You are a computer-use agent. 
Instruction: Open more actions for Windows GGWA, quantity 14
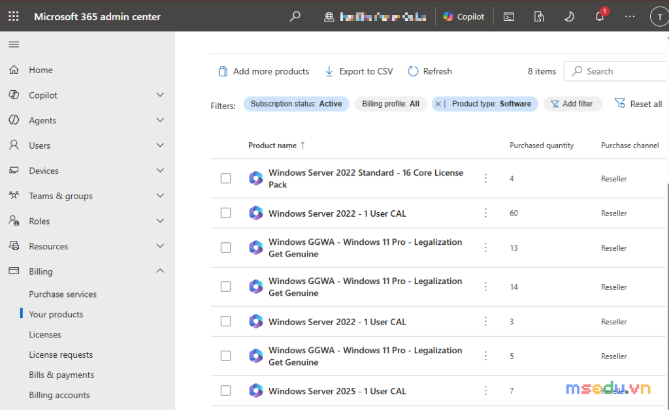point(485,287)
